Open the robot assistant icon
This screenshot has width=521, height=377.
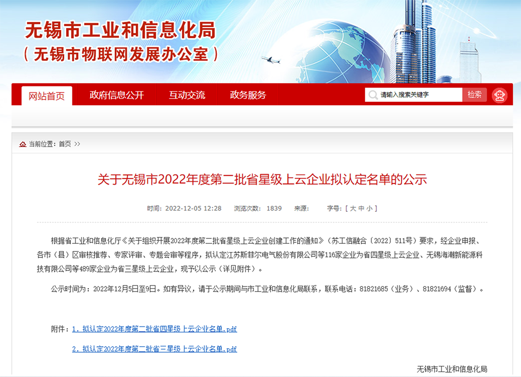click(x=499, y=95)
